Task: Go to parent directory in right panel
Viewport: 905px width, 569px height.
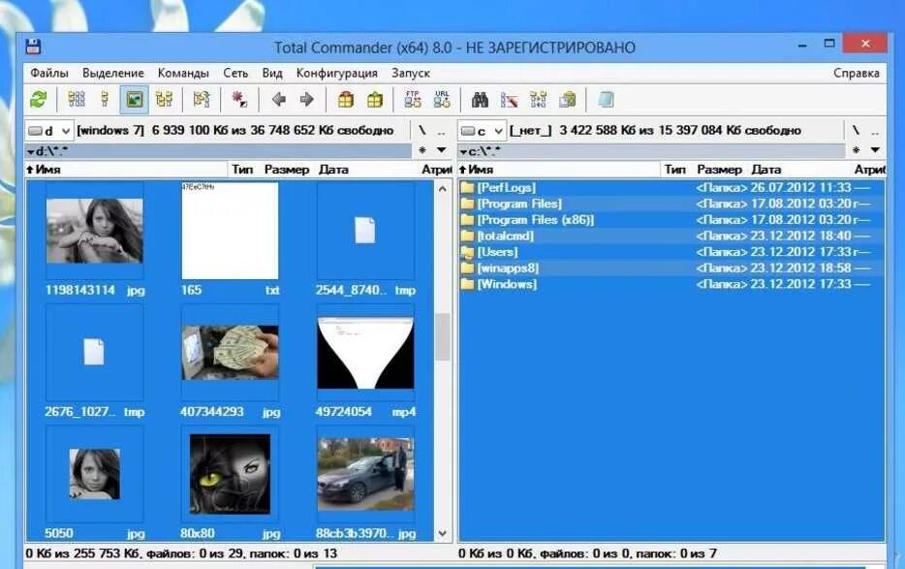Action: tap(875, 131)
